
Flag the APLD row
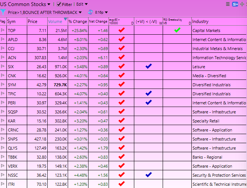click(3, 39)
